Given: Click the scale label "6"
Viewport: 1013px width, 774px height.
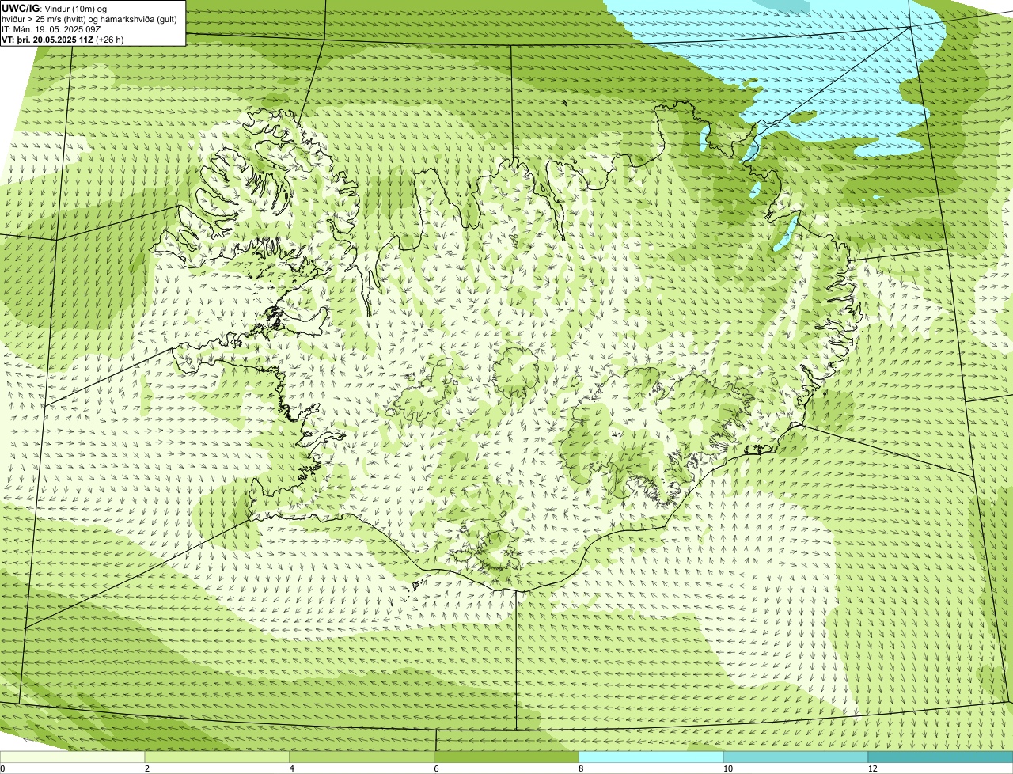Looking at the screenshot, I should (436, 768).
